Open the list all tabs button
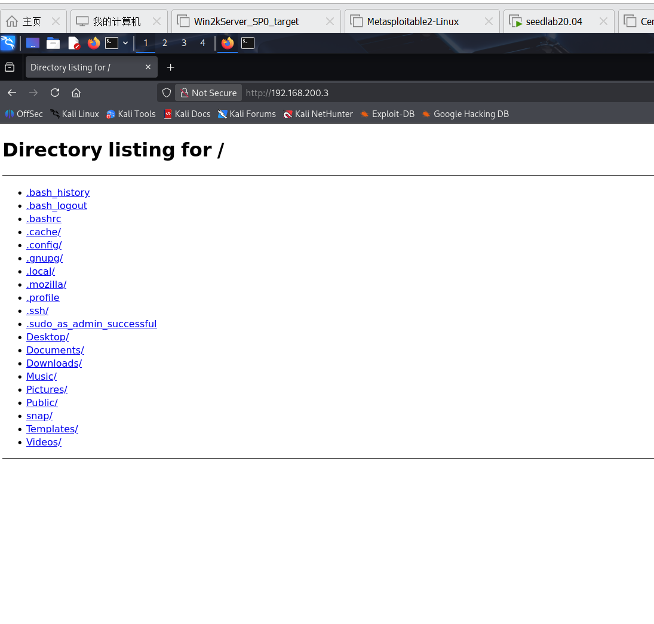Viewport: 654px width, 624px height. pyautogui.click(x=10, y=67)
